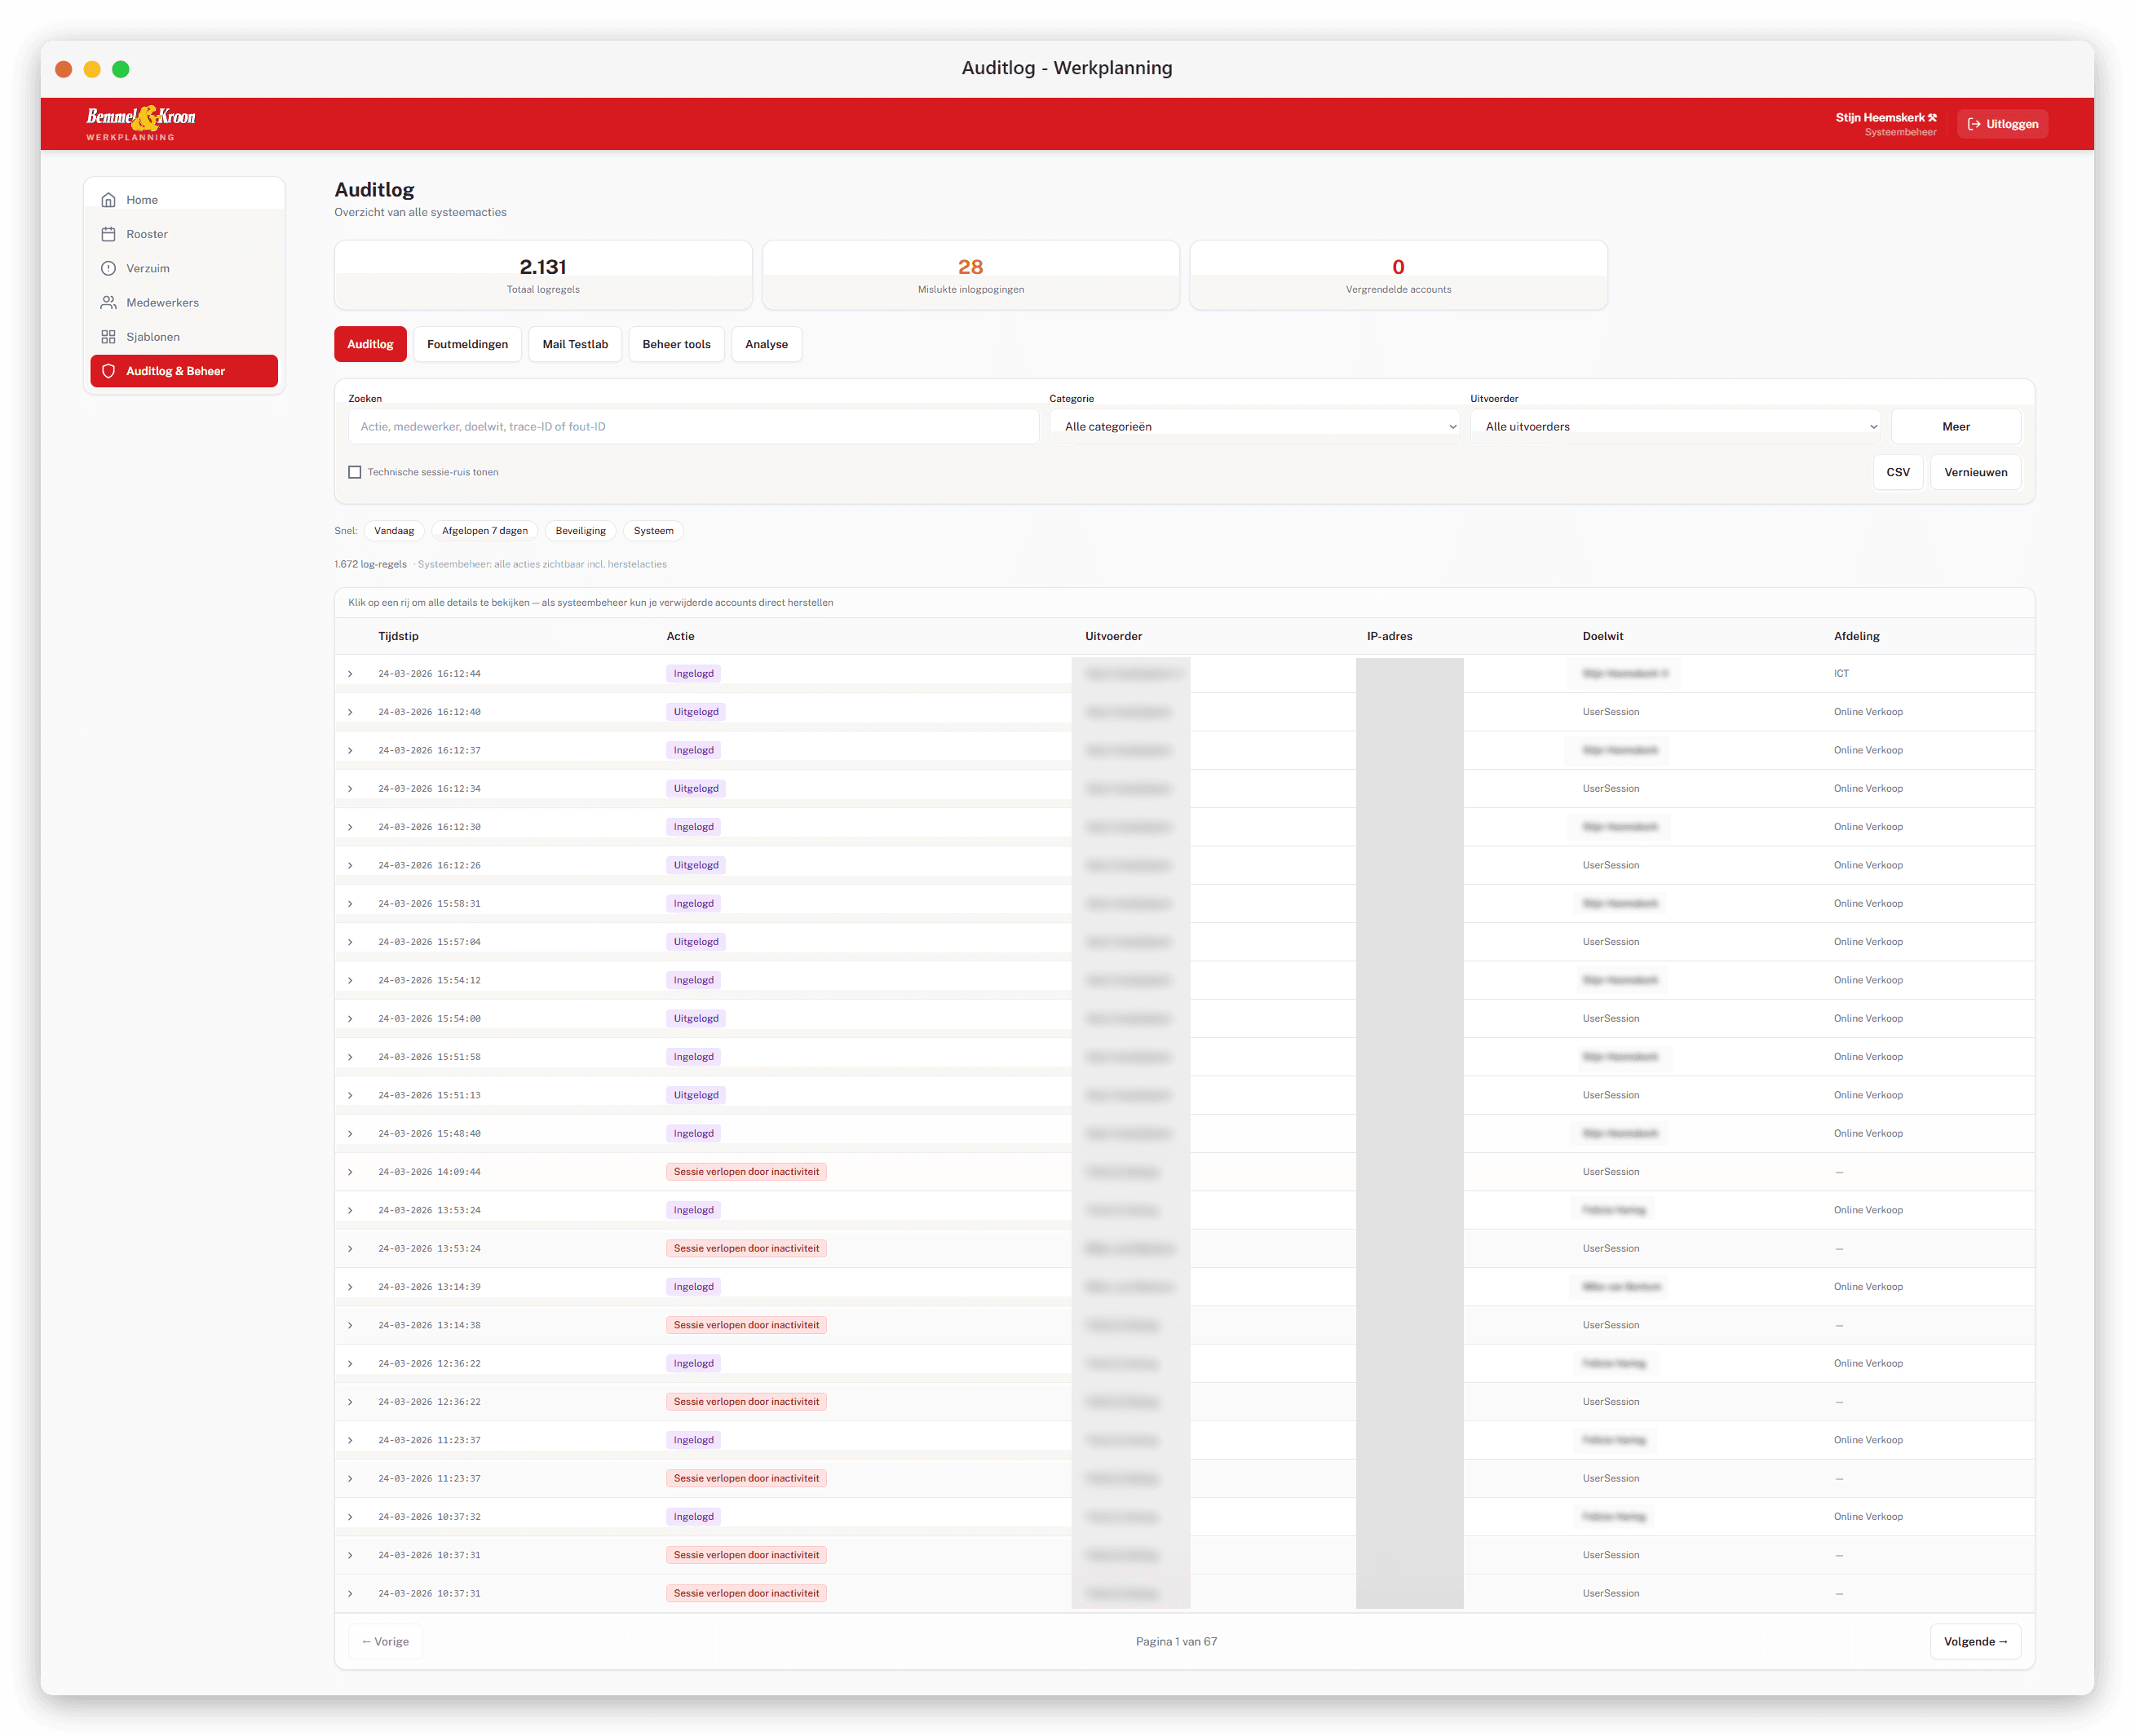Click the Afdeling column header
The width and height of the screenshot is (2135, 1736).
click(x=1856, y=636)
